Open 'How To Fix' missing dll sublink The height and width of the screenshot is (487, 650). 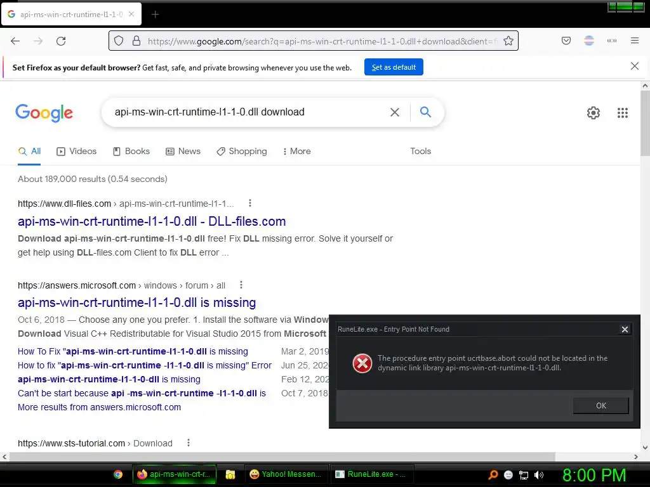pyautogui.click(x=133, y=351)
